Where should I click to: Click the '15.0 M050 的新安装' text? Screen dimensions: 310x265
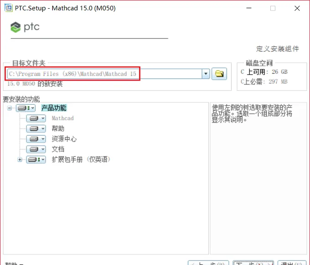35,84
